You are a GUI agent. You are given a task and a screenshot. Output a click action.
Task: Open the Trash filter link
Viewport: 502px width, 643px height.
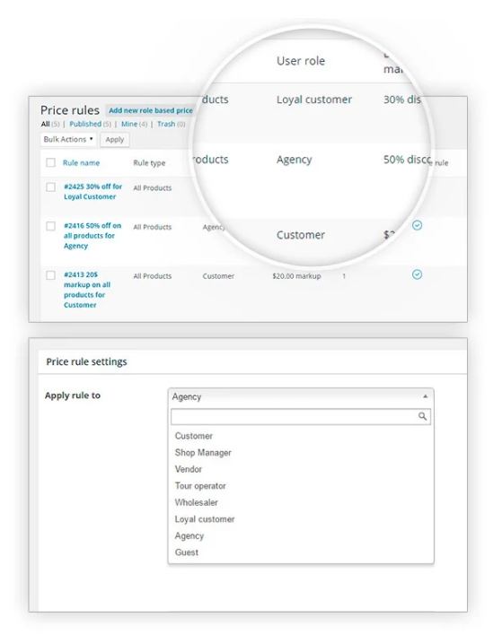[x=166, y=124]
